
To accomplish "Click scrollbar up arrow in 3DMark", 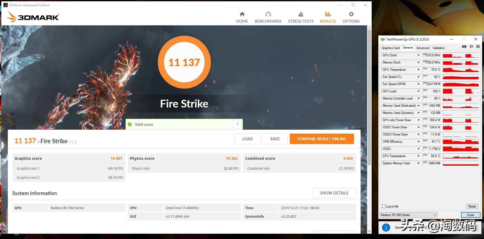I will [369, 27].
